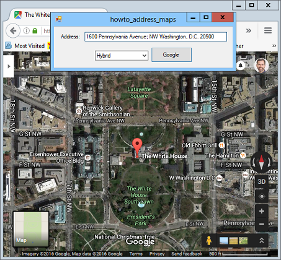The image size is (281, 260).
Task: Click the red location pin marker
Action: click(137, 147)
